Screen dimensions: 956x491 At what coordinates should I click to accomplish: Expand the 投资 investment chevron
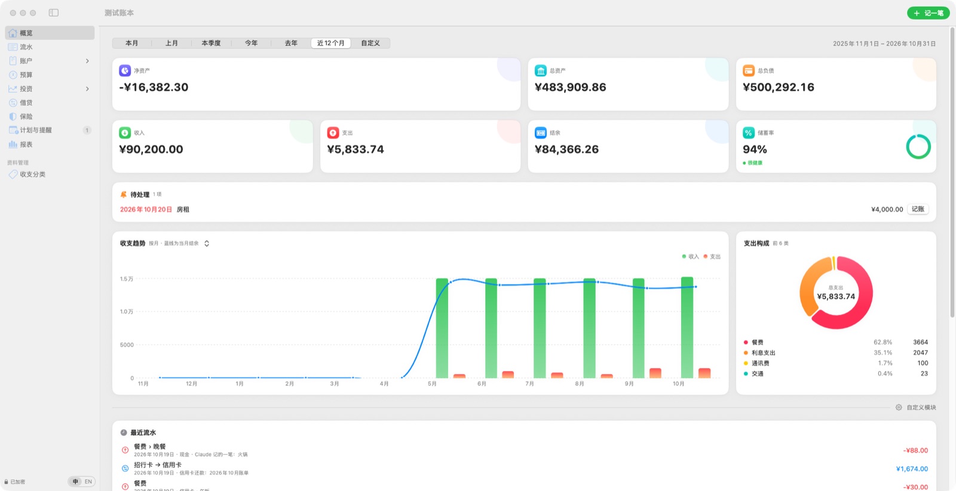pyautogui.click(x=87, y=89)
